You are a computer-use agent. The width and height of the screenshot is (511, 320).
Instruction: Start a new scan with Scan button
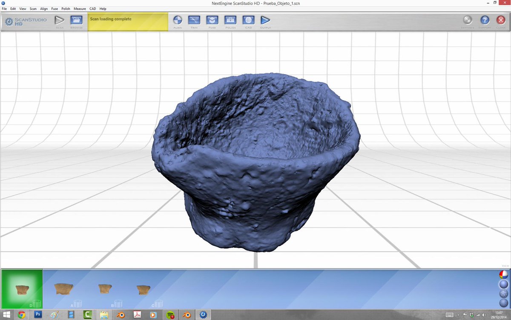[60, 20]
